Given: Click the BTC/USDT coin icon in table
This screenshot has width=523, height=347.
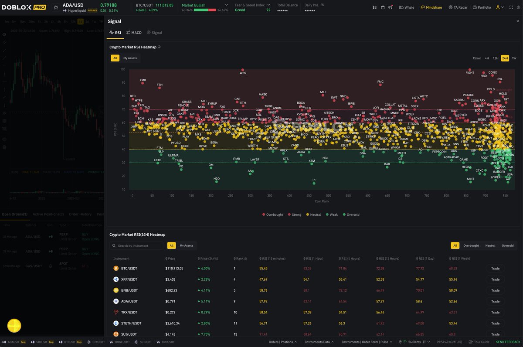Looking at the screenshot, I should 116,269.
